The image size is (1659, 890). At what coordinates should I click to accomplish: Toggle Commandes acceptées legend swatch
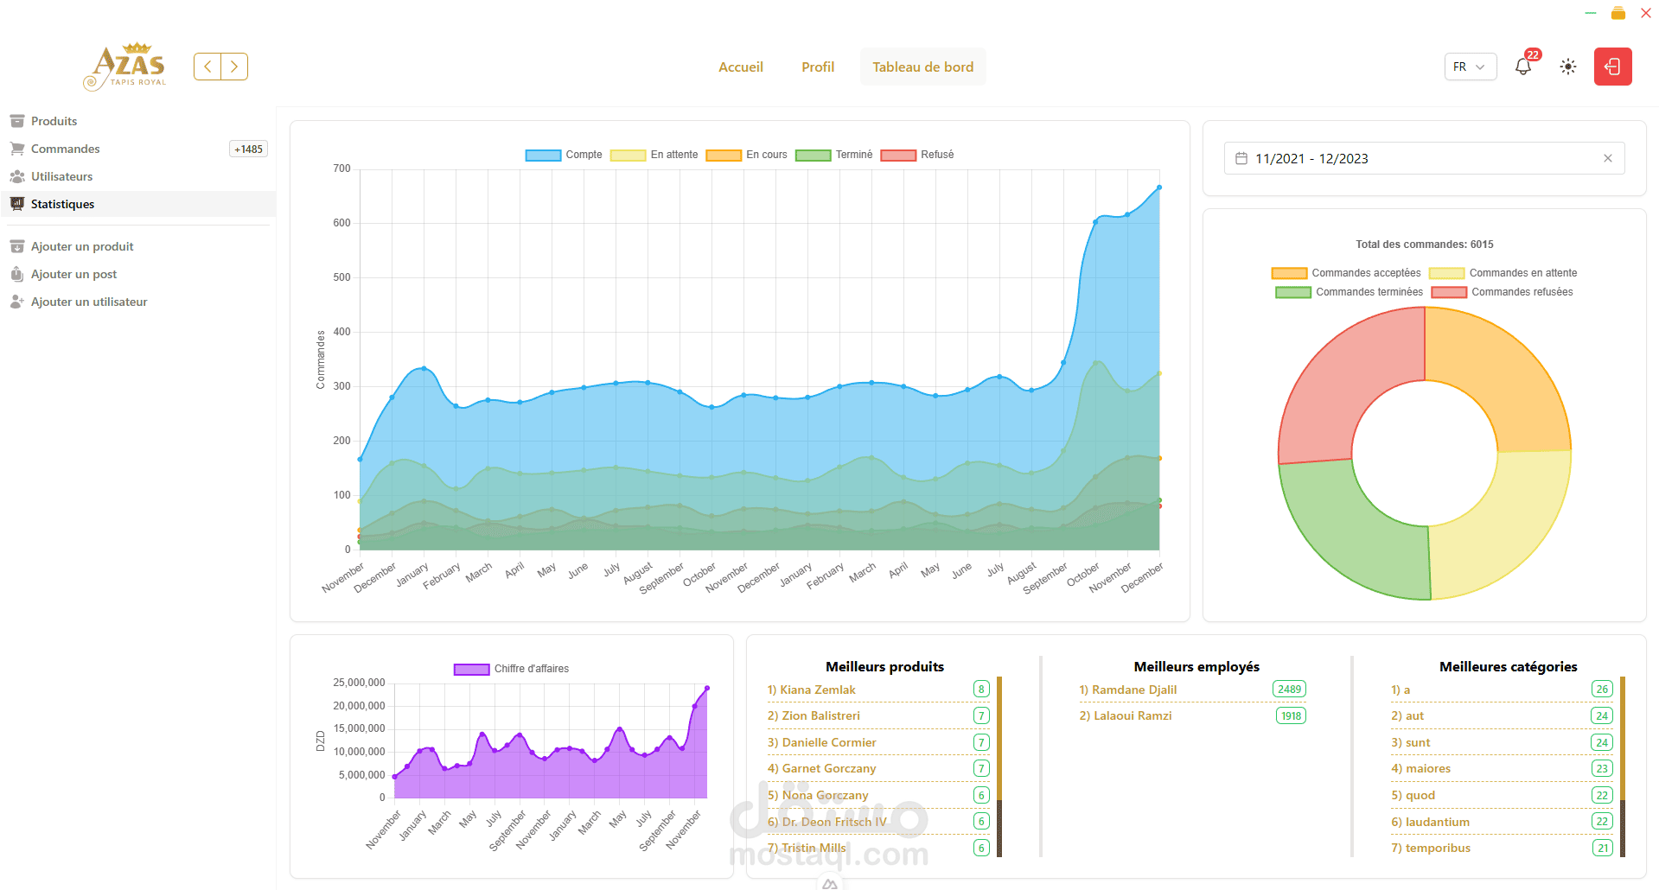tap(1289, 273)
